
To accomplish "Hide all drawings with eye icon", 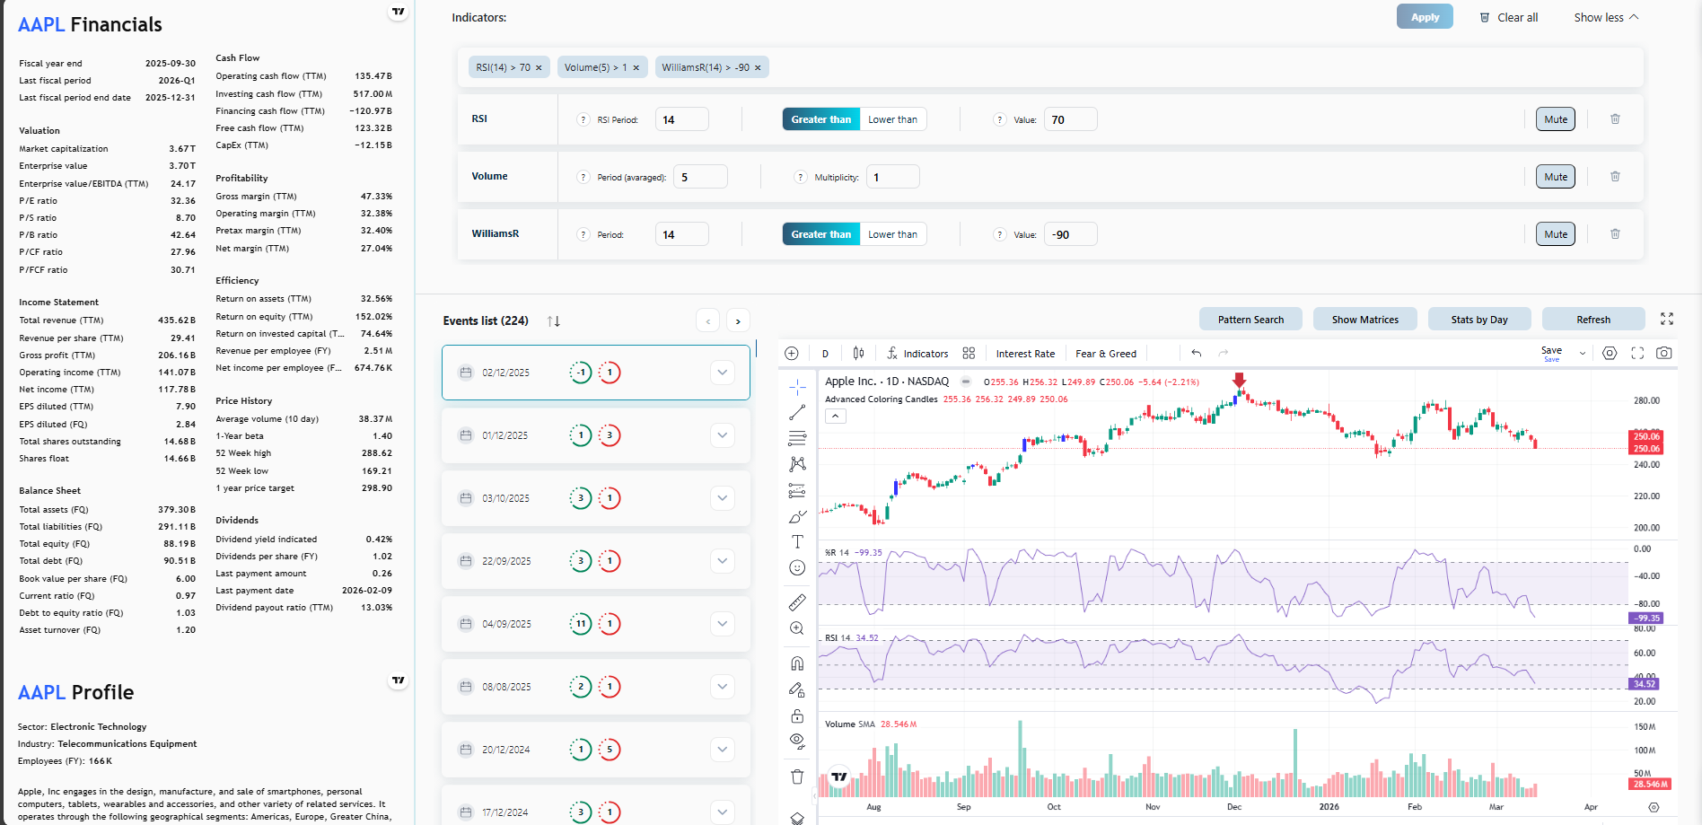I will click(x=797, y=742).
